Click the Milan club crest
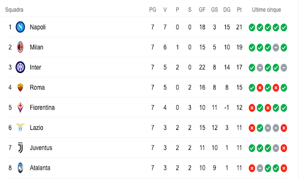 [20, 47]
